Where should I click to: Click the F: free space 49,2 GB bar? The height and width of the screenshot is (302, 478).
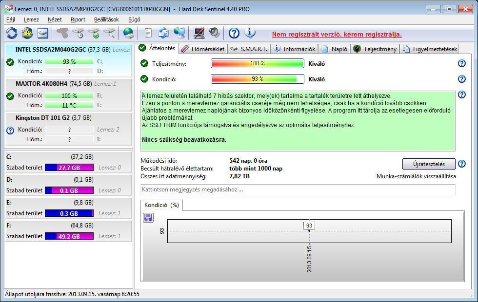click(x=69, y=236)
